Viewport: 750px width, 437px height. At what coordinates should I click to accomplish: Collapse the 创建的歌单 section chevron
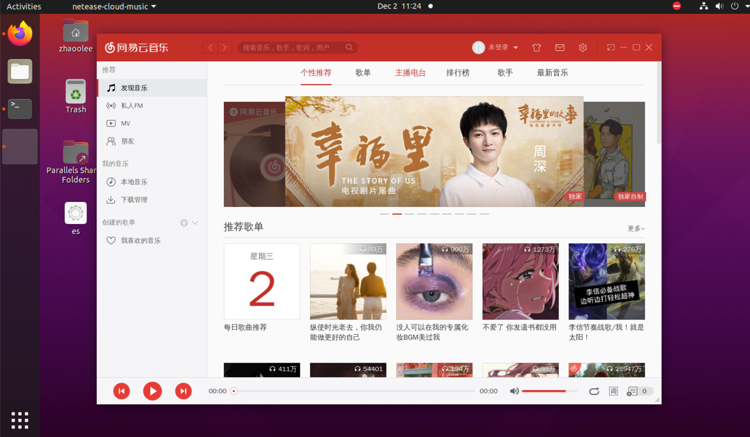[x=195, y=223]
